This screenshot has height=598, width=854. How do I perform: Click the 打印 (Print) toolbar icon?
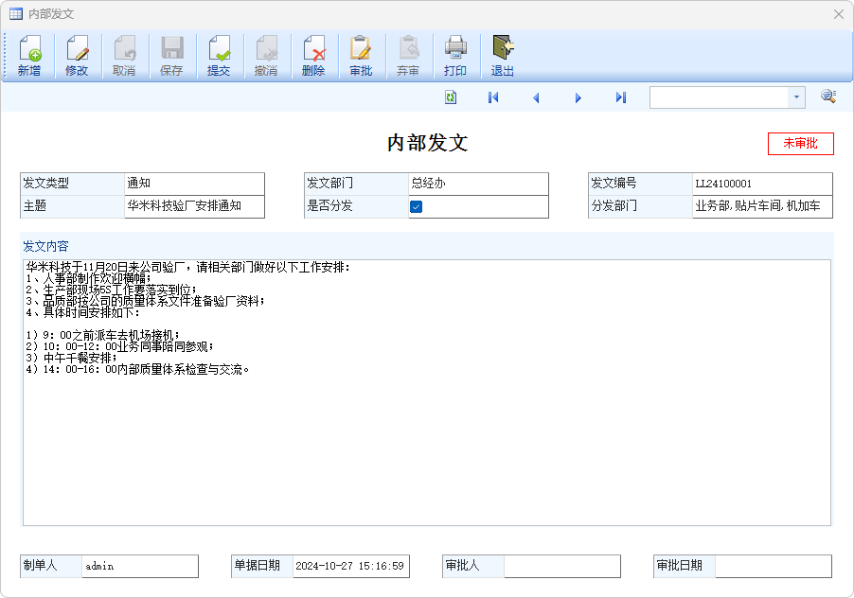click(x=455, y=56)
